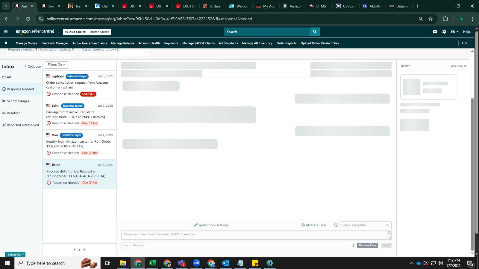The height and width of the screenshot is (269, 479).
Task: Click the search magnifier button
Action: tap(315, 32)
